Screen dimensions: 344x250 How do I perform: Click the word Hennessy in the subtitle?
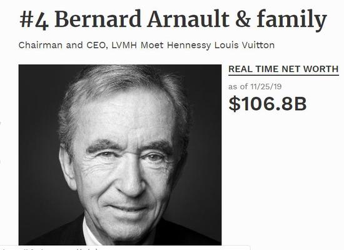click(x=189, y=46)
